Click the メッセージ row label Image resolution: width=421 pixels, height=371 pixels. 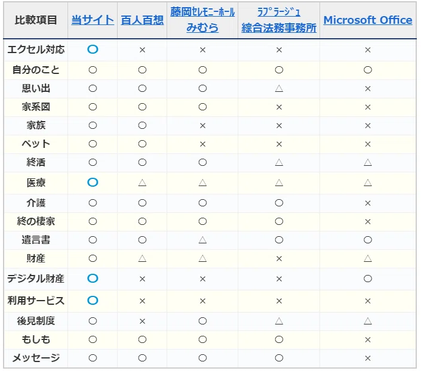[36, 358]
